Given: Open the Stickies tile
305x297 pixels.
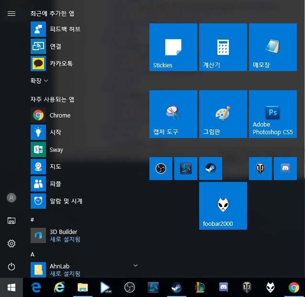Looking at the screenshot, I should pyautogui.click(x=173, y=47).
